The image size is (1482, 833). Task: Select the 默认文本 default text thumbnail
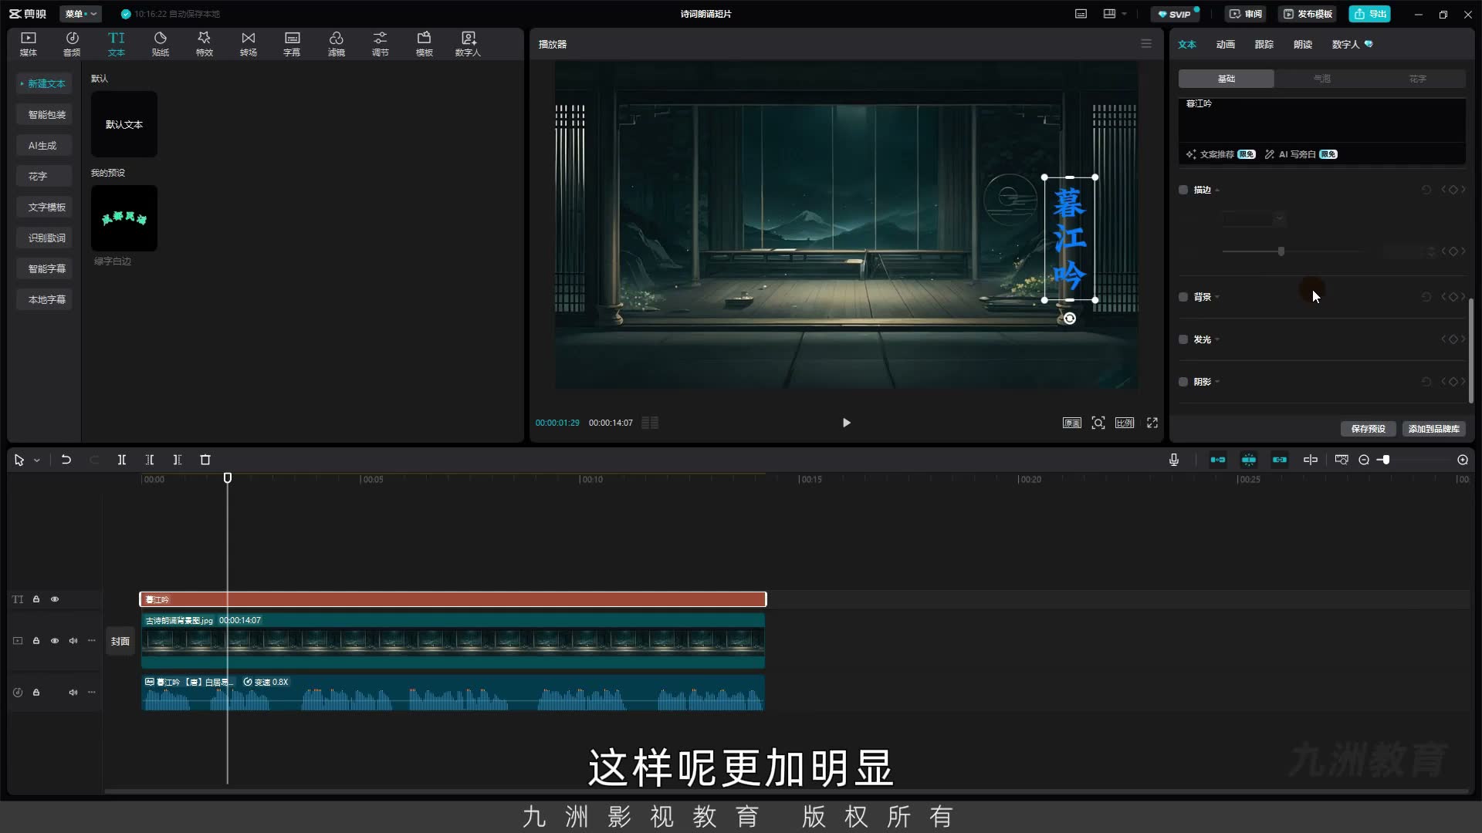pos(124,124)
